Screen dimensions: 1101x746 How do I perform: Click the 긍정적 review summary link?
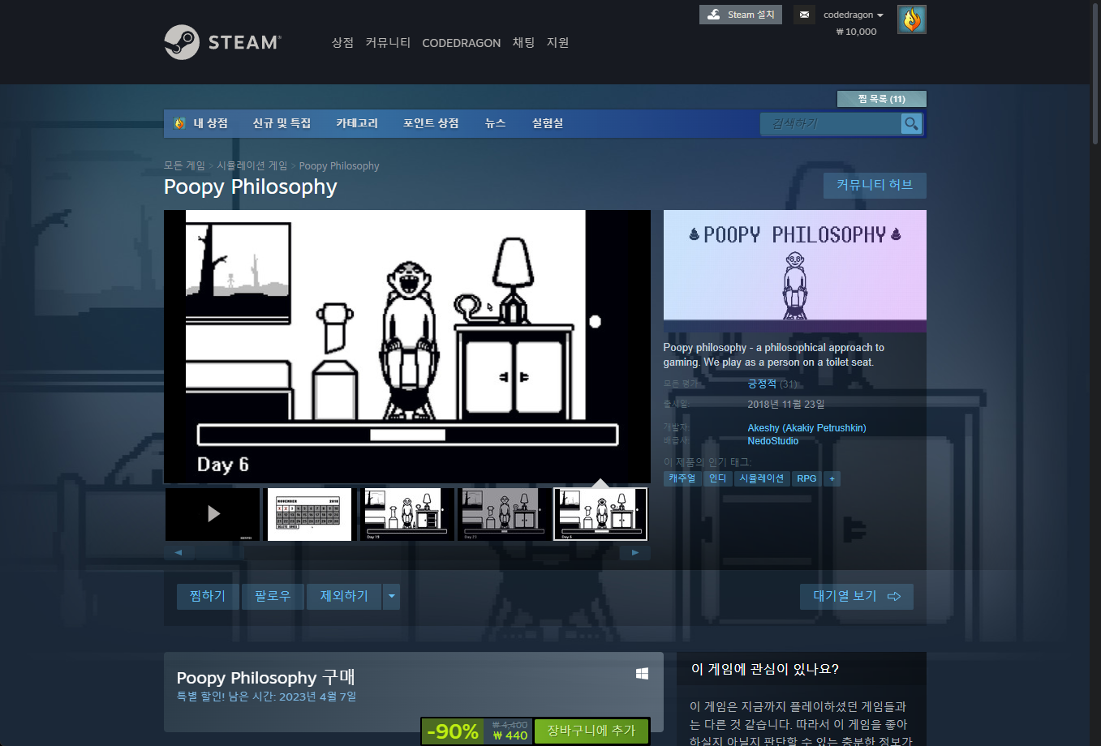(762, 384)
